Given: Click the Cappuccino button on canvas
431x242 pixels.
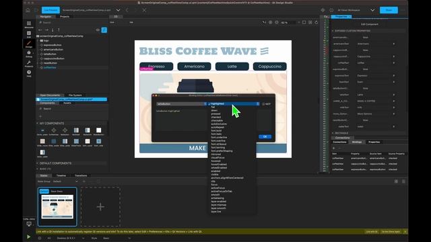Looking at the screenshot, I should coord(269,67).
